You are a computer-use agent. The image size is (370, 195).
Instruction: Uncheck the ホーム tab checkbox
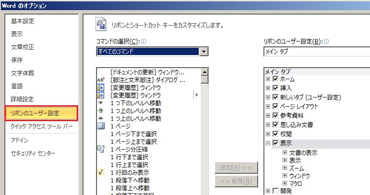(x=275, y=79)
